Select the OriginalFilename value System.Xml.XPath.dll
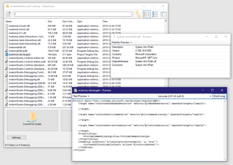 [146, 61]
